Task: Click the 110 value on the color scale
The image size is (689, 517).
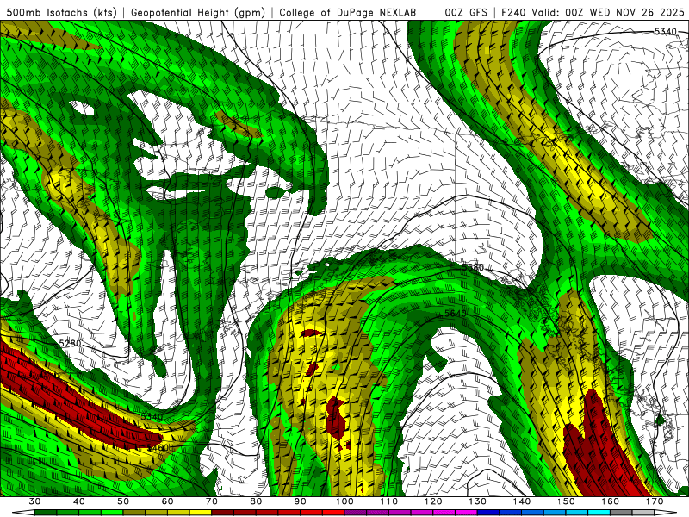Action: [x=389, y=501]
